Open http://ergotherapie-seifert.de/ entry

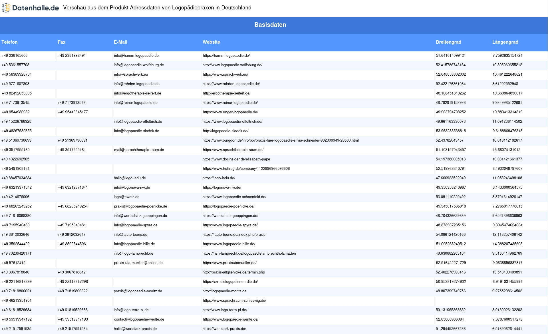pos(226,93)
